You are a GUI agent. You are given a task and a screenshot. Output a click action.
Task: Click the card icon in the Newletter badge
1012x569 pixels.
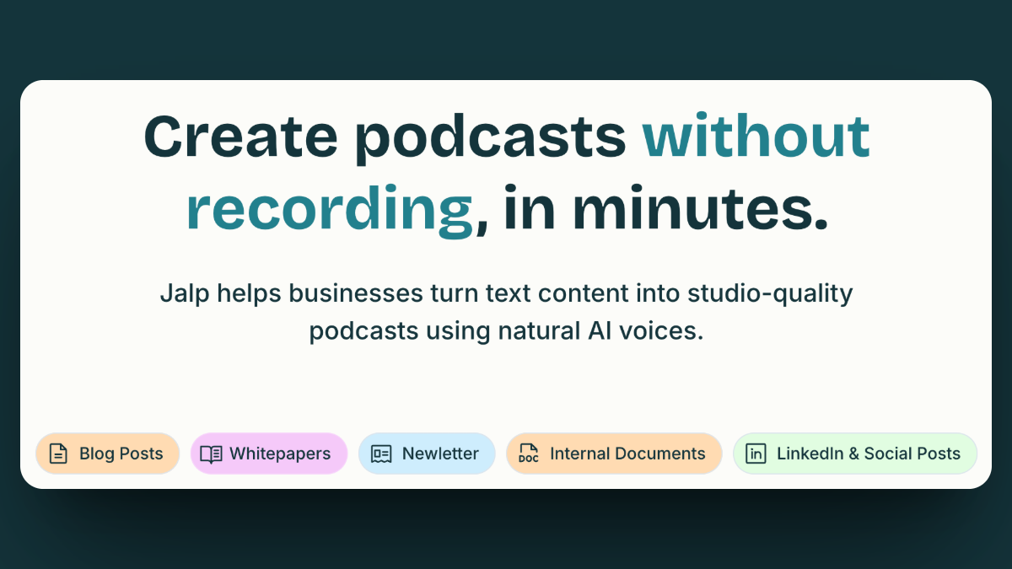click(381, 454)
